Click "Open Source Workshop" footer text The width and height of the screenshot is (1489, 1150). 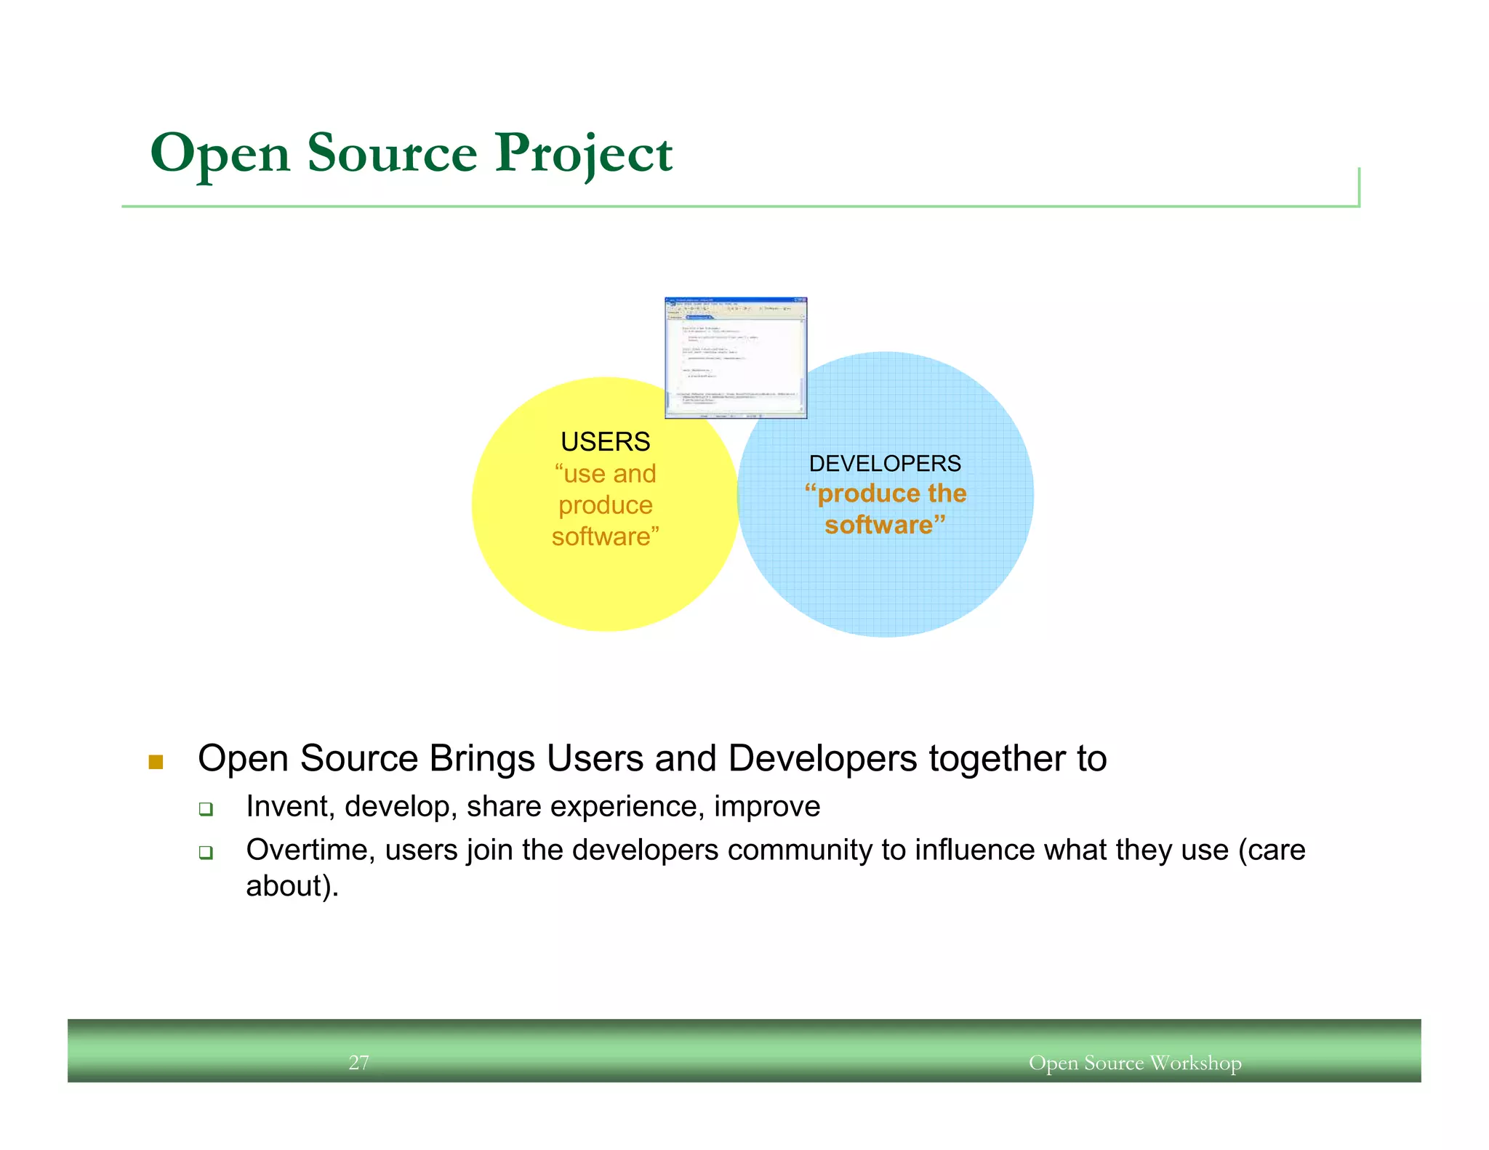tap(1134, 1063)
